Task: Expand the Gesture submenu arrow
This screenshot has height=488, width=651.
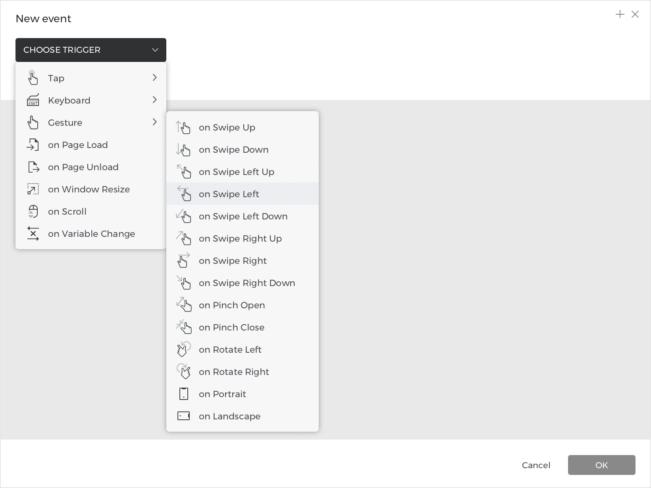Action: point(155,122)
